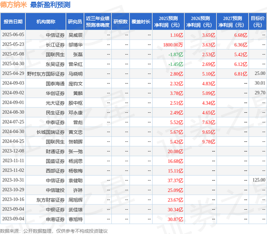Click the 30.87亿 forecast value
This screenshot has height=234, width=267.
tap(175, 220)
